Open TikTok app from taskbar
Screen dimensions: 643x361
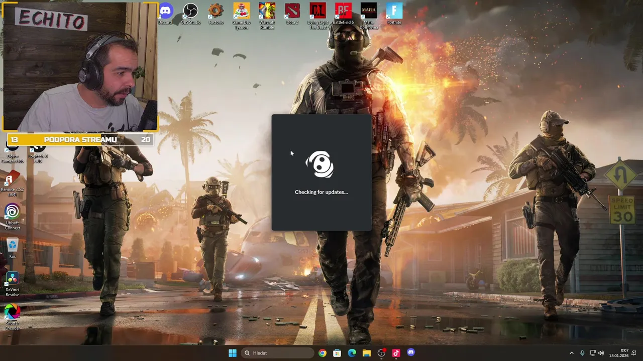coord(396,353)
